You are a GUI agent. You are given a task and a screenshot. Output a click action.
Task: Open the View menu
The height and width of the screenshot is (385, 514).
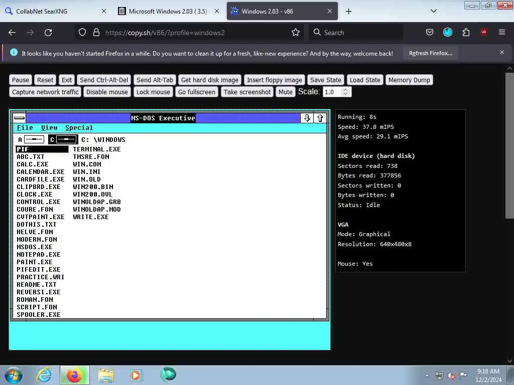49,128
